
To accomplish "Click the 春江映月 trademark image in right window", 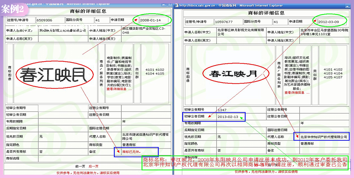I will tap(233, 73).
